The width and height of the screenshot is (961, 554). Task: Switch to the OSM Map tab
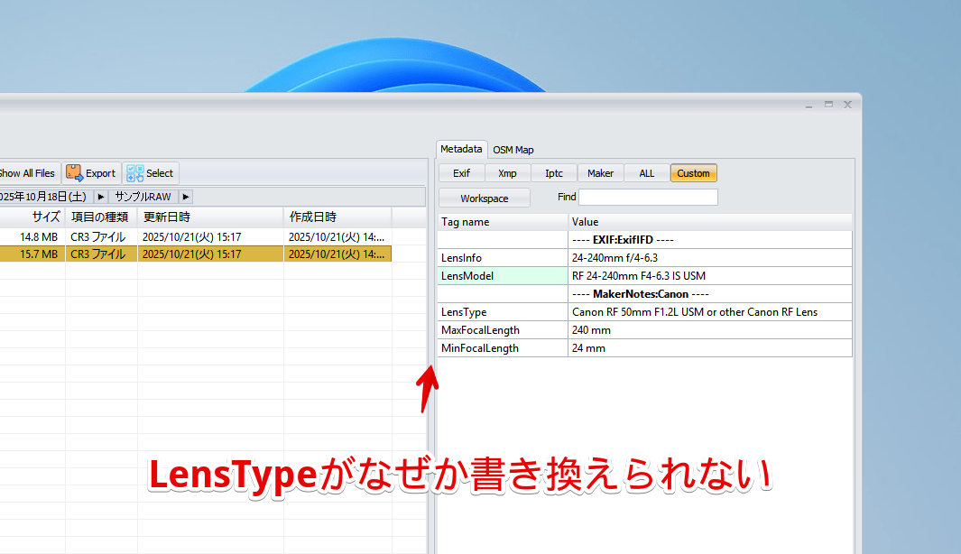[x=513, y=149]
